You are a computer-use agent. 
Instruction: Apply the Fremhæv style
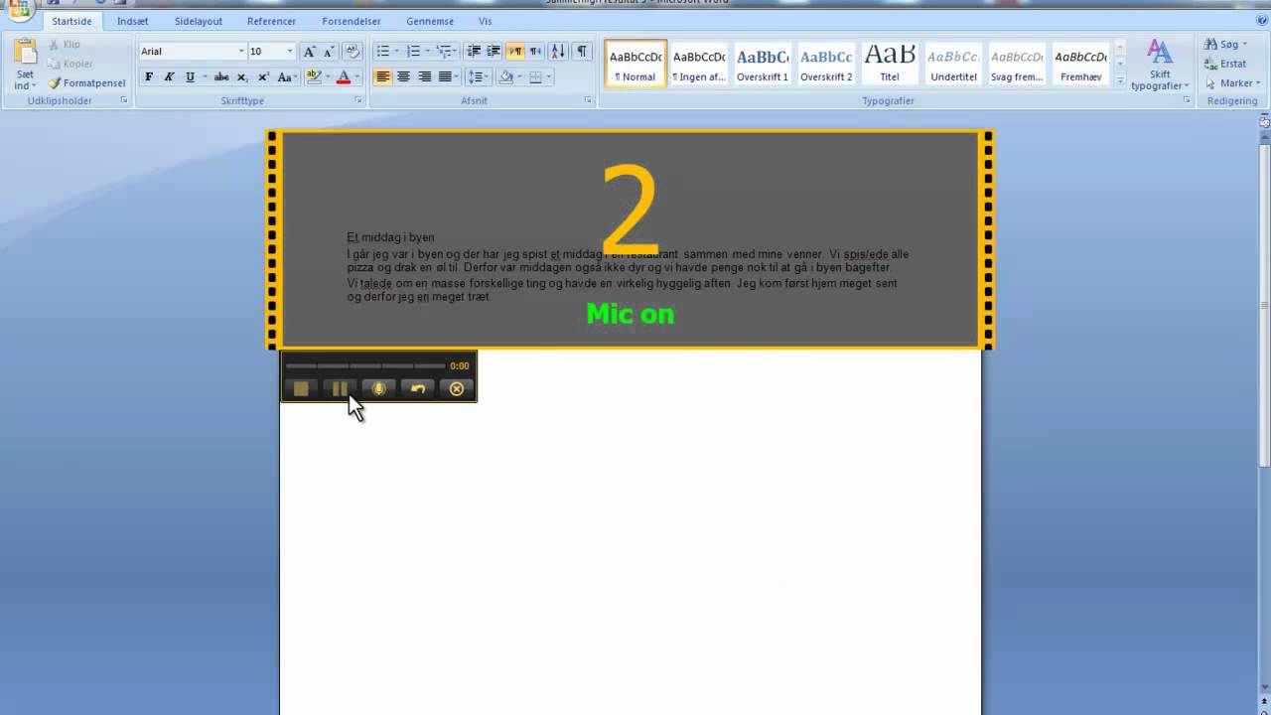pyautogui.click(x=1080, y=65)
